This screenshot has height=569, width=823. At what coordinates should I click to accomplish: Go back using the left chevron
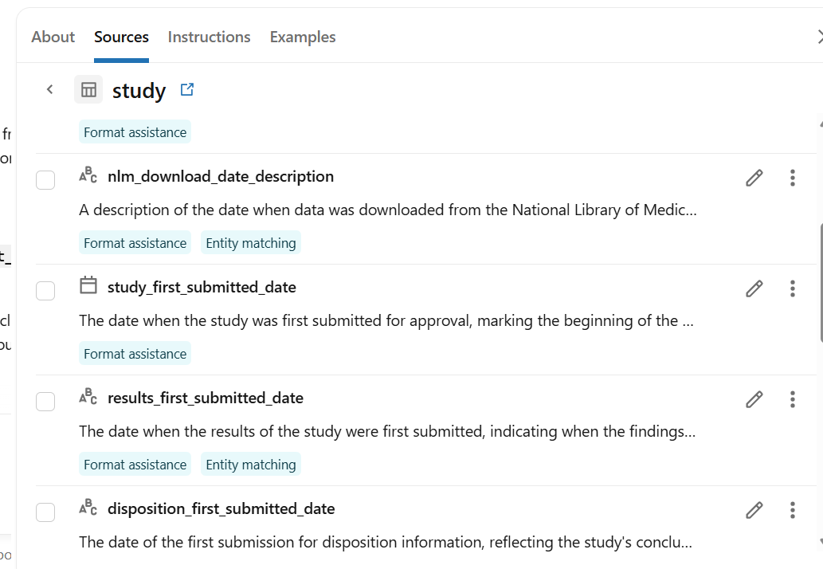pos(50,89)
